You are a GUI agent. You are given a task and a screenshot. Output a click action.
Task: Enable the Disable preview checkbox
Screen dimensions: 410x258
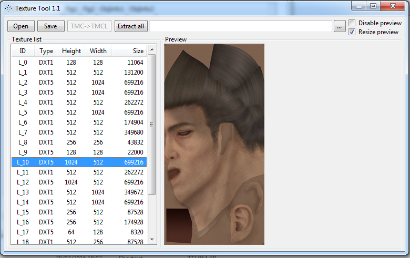(352, 23)
